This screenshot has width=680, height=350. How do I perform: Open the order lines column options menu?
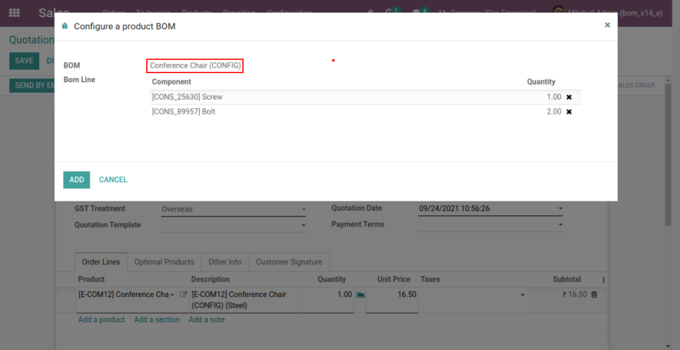(604, 280)
